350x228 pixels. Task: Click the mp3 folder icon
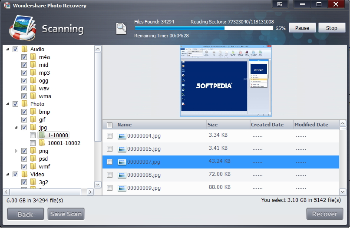(x=33, y=73)
